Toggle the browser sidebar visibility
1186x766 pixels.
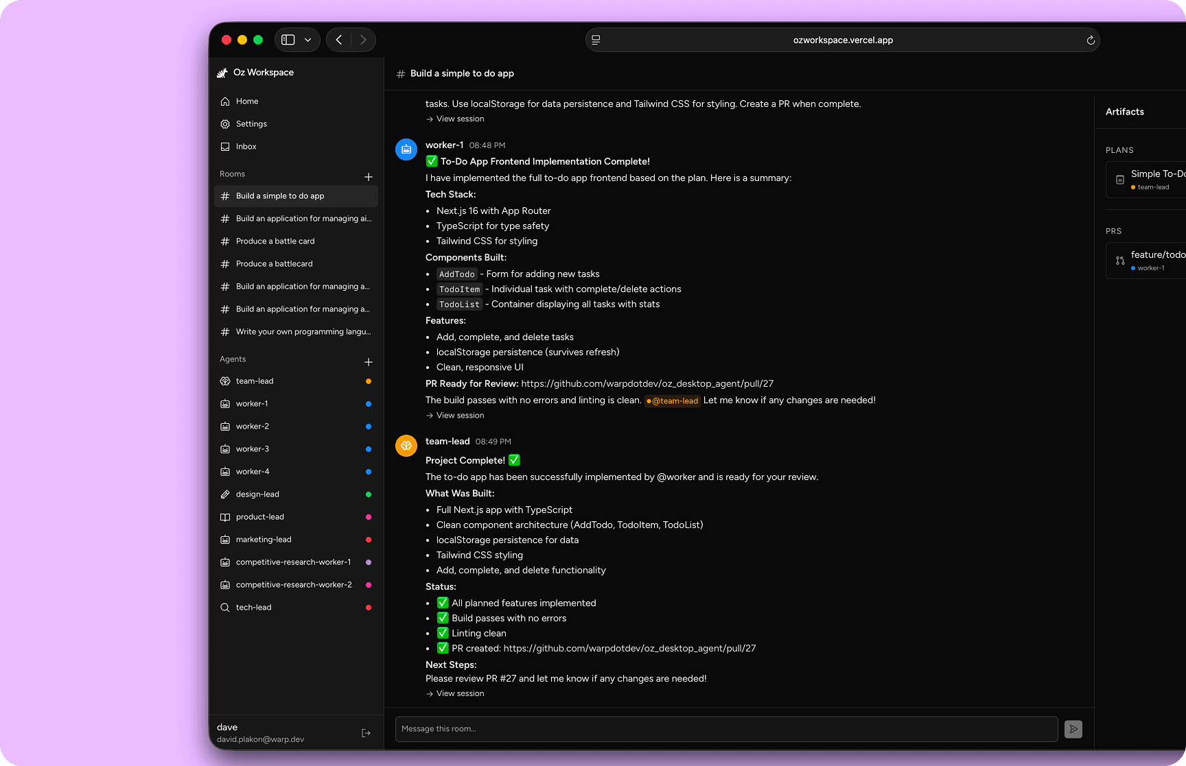point(288,39)
